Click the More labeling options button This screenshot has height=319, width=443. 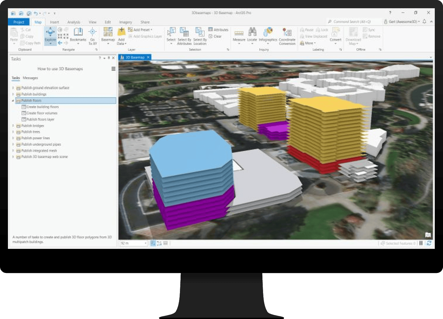point(308,43)
